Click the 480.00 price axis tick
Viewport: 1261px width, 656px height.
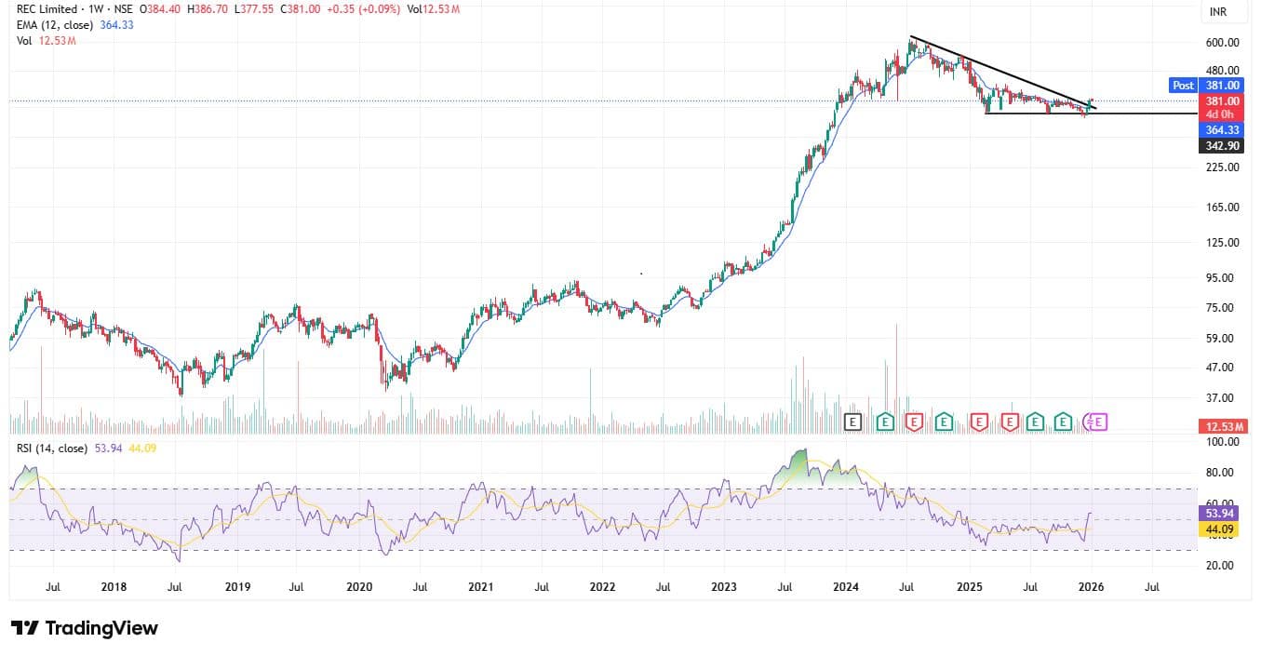pos(1222,70)
